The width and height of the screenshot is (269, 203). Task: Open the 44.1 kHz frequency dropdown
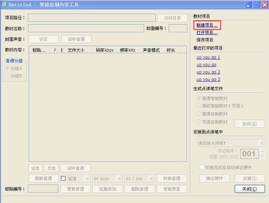151,178
